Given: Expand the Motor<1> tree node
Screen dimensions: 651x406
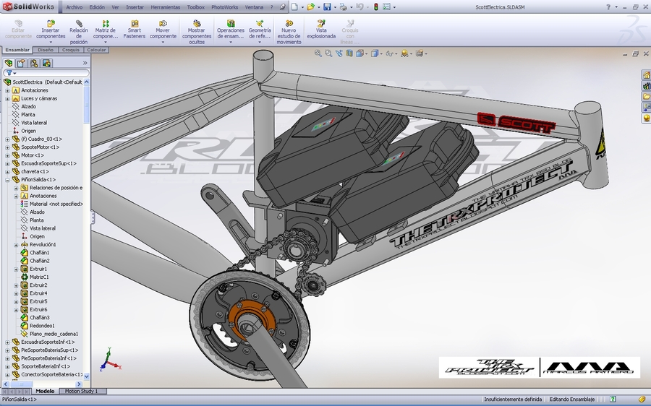Looking at the screenshot, I should coord(7,155).
